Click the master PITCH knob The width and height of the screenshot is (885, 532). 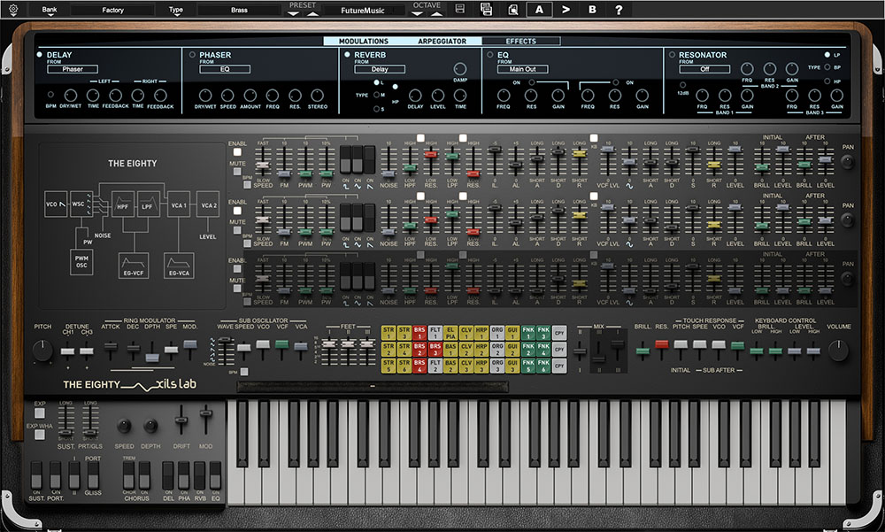point(42,351)
